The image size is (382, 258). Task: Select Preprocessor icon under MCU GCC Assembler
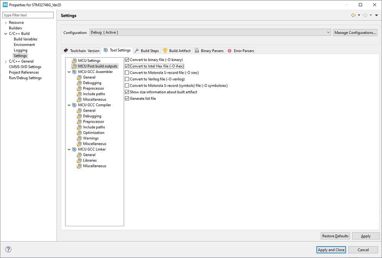79,88
